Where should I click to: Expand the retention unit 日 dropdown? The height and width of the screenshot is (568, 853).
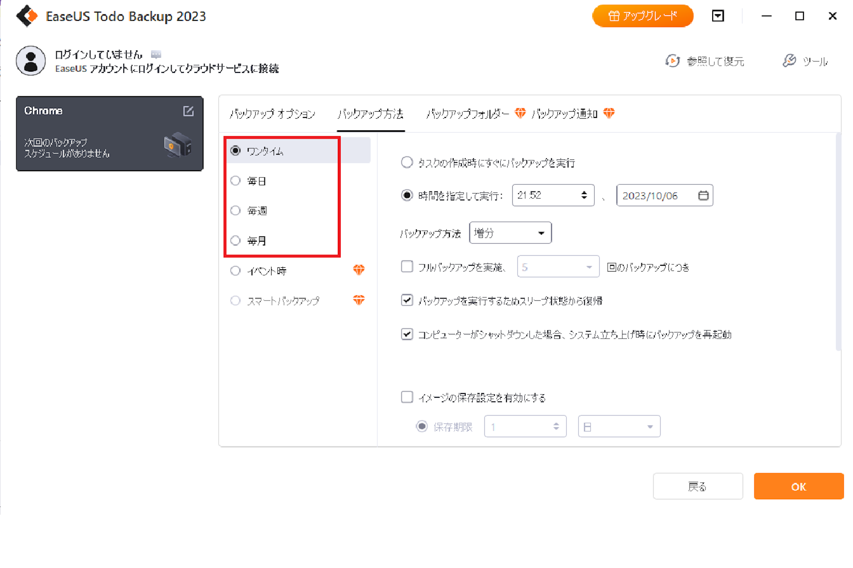pyautogui.click(x=619, y=426)
